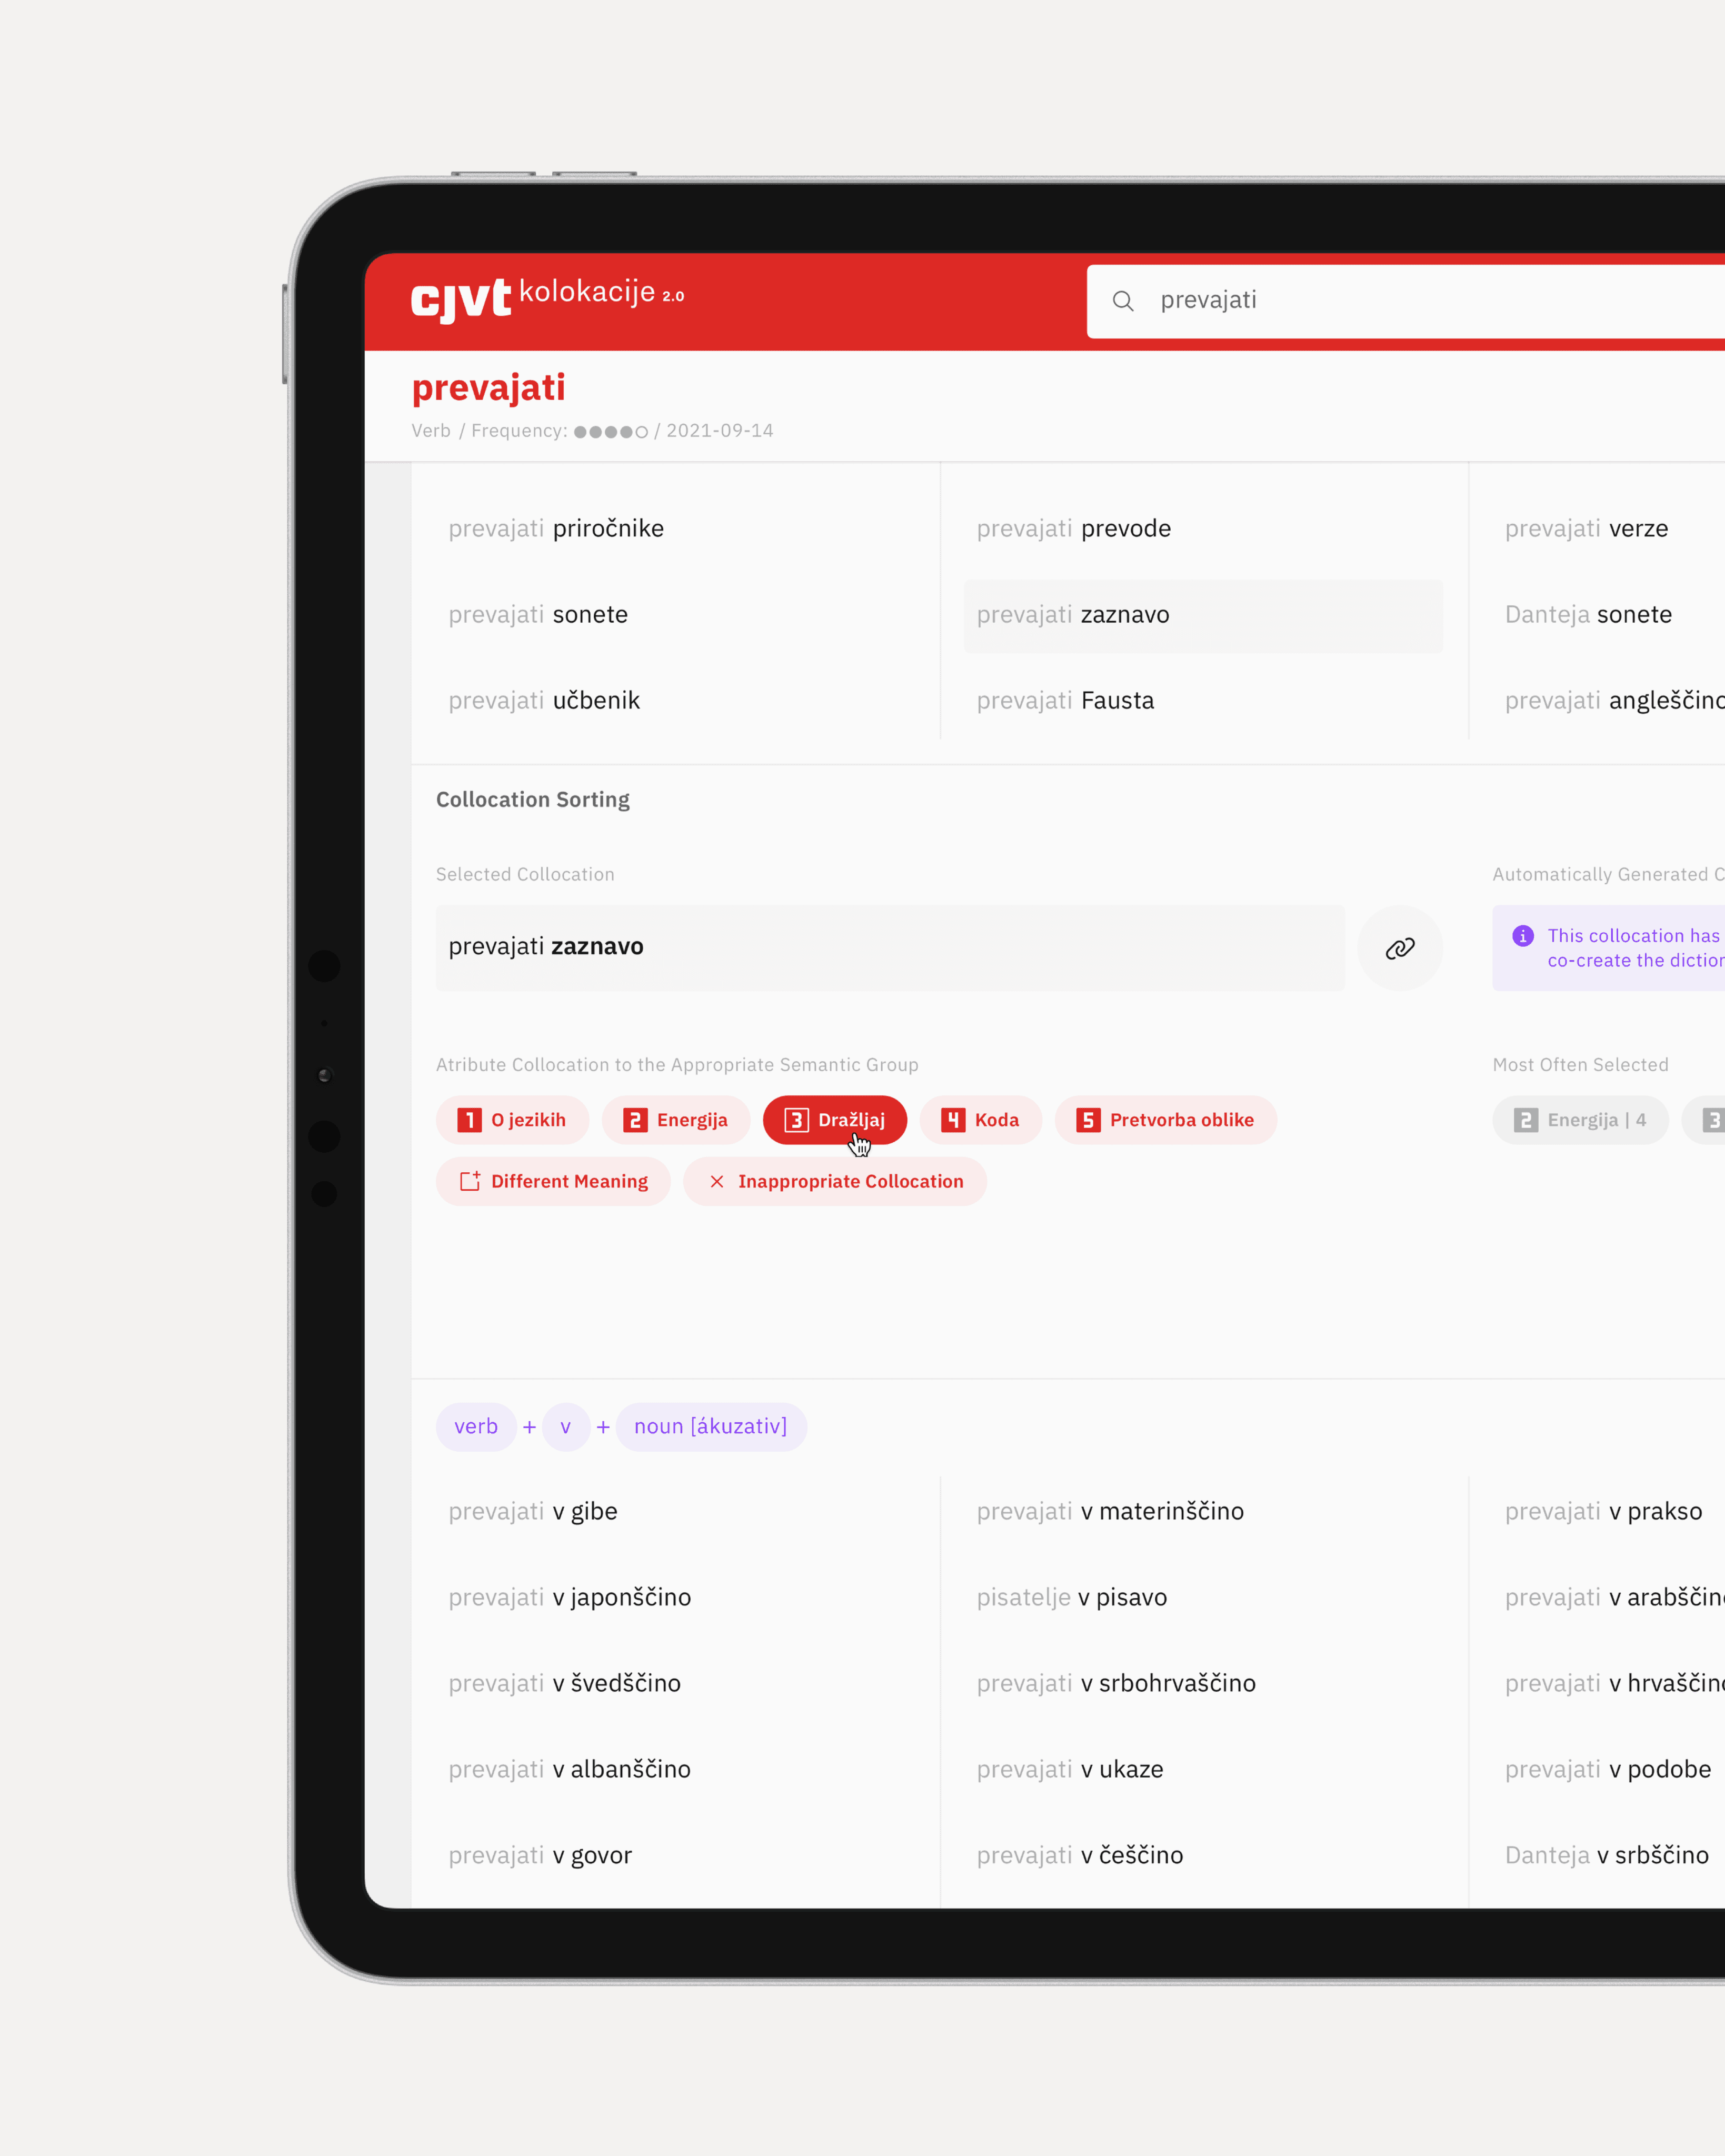Select collocation prevajati priročnike
This screenshot has width=1725, height=2156.
pyautogui.click(x=556, y=528)
